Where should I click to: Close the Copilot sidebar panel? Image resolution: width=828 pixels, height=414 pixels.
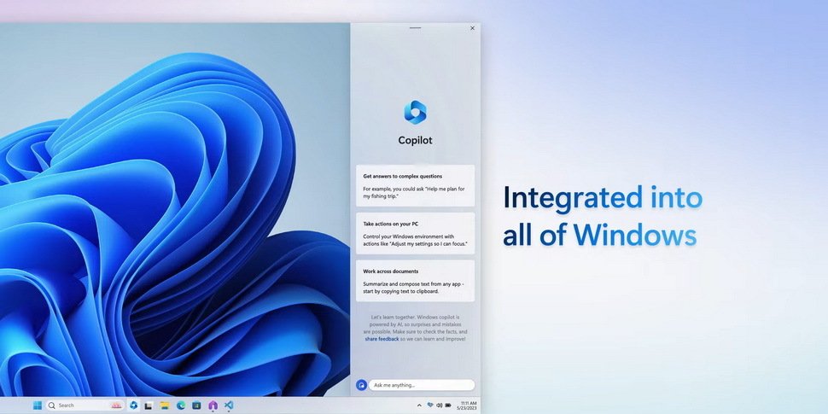coord(472,28)
